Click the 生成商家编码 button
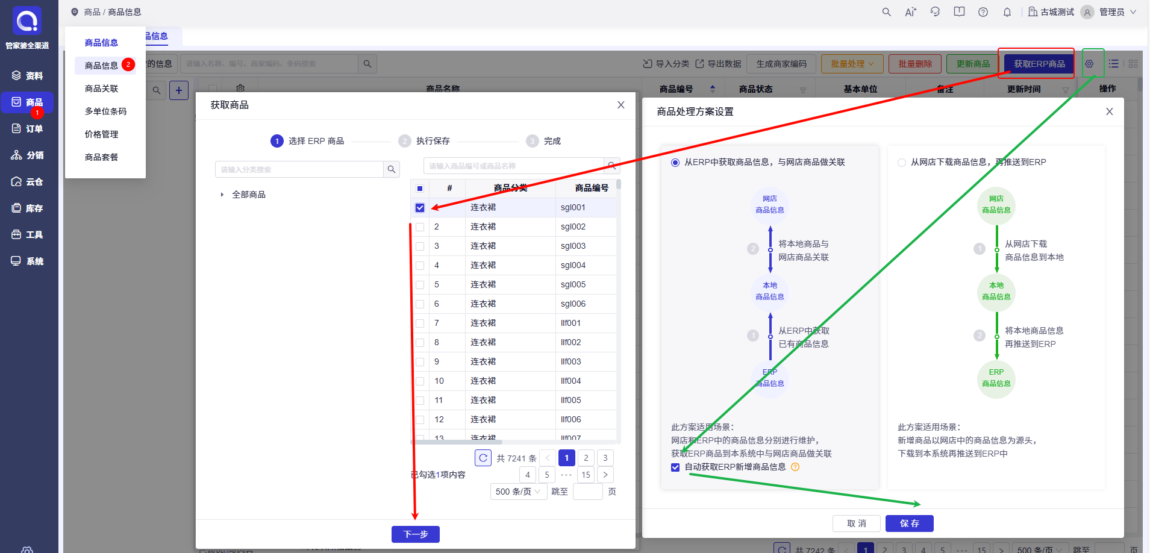This screenshot has height=553, width=1150. click(781, 64)
